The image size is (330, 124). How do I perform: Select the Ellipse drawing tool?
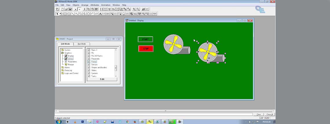tap(88, 14)
